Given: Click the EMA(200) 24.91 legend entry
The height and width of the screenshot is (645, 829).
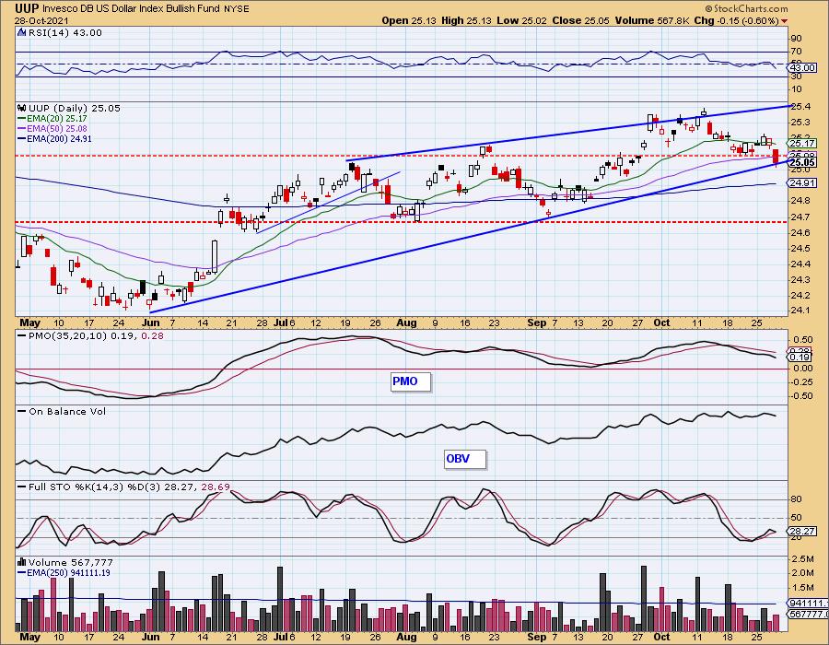Looking at the screenshot, I should coord(54,138).
